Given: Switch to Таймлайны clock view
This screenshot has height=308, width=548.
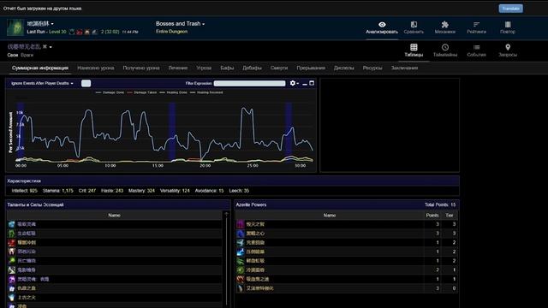Looking at the screenshot, I should tap(445, 50).
